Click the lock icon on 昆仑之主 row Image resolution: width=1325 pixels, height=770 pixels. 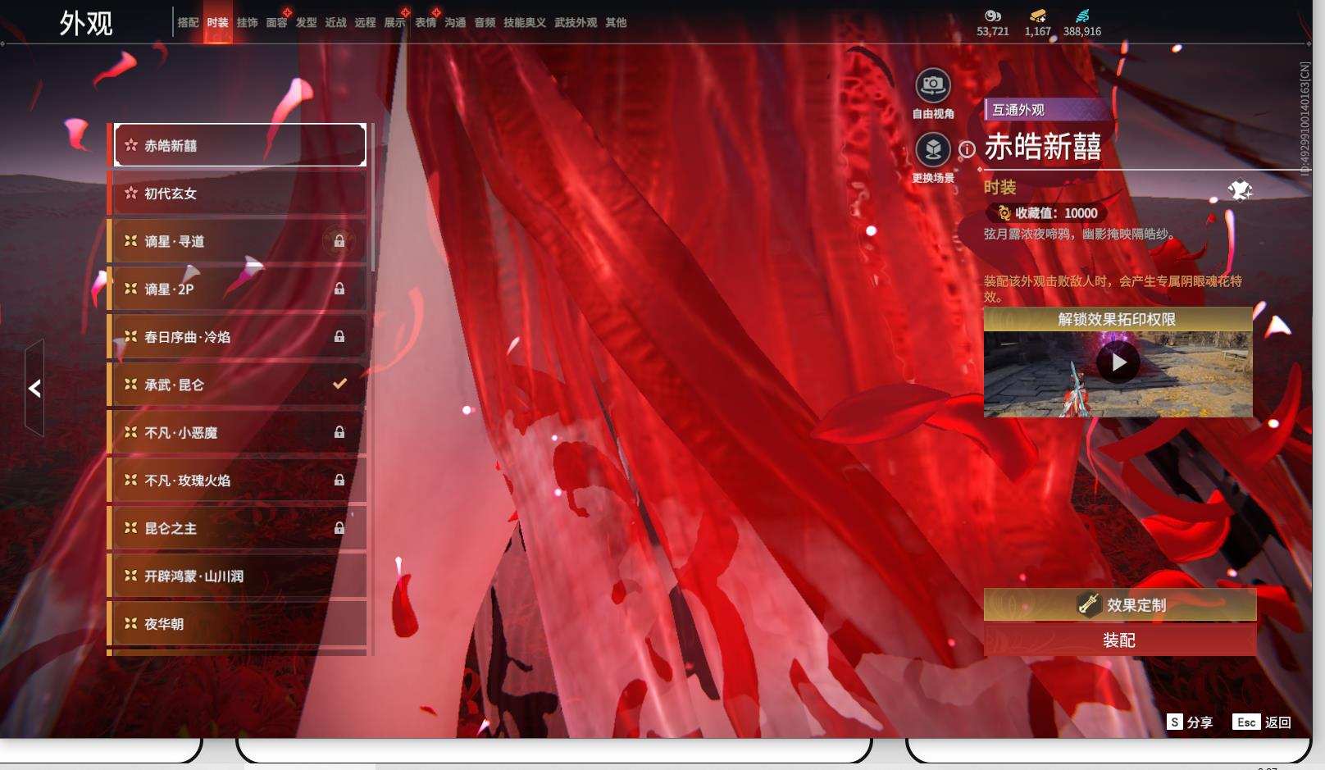[x=339, y=528]
